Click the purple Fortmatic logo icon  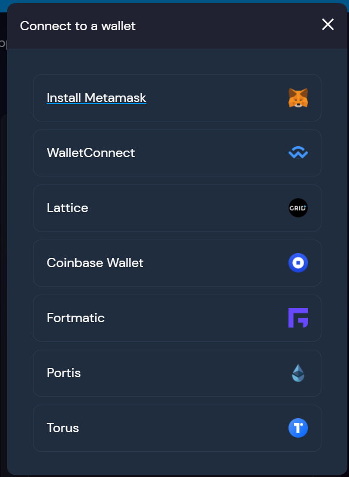298,318
